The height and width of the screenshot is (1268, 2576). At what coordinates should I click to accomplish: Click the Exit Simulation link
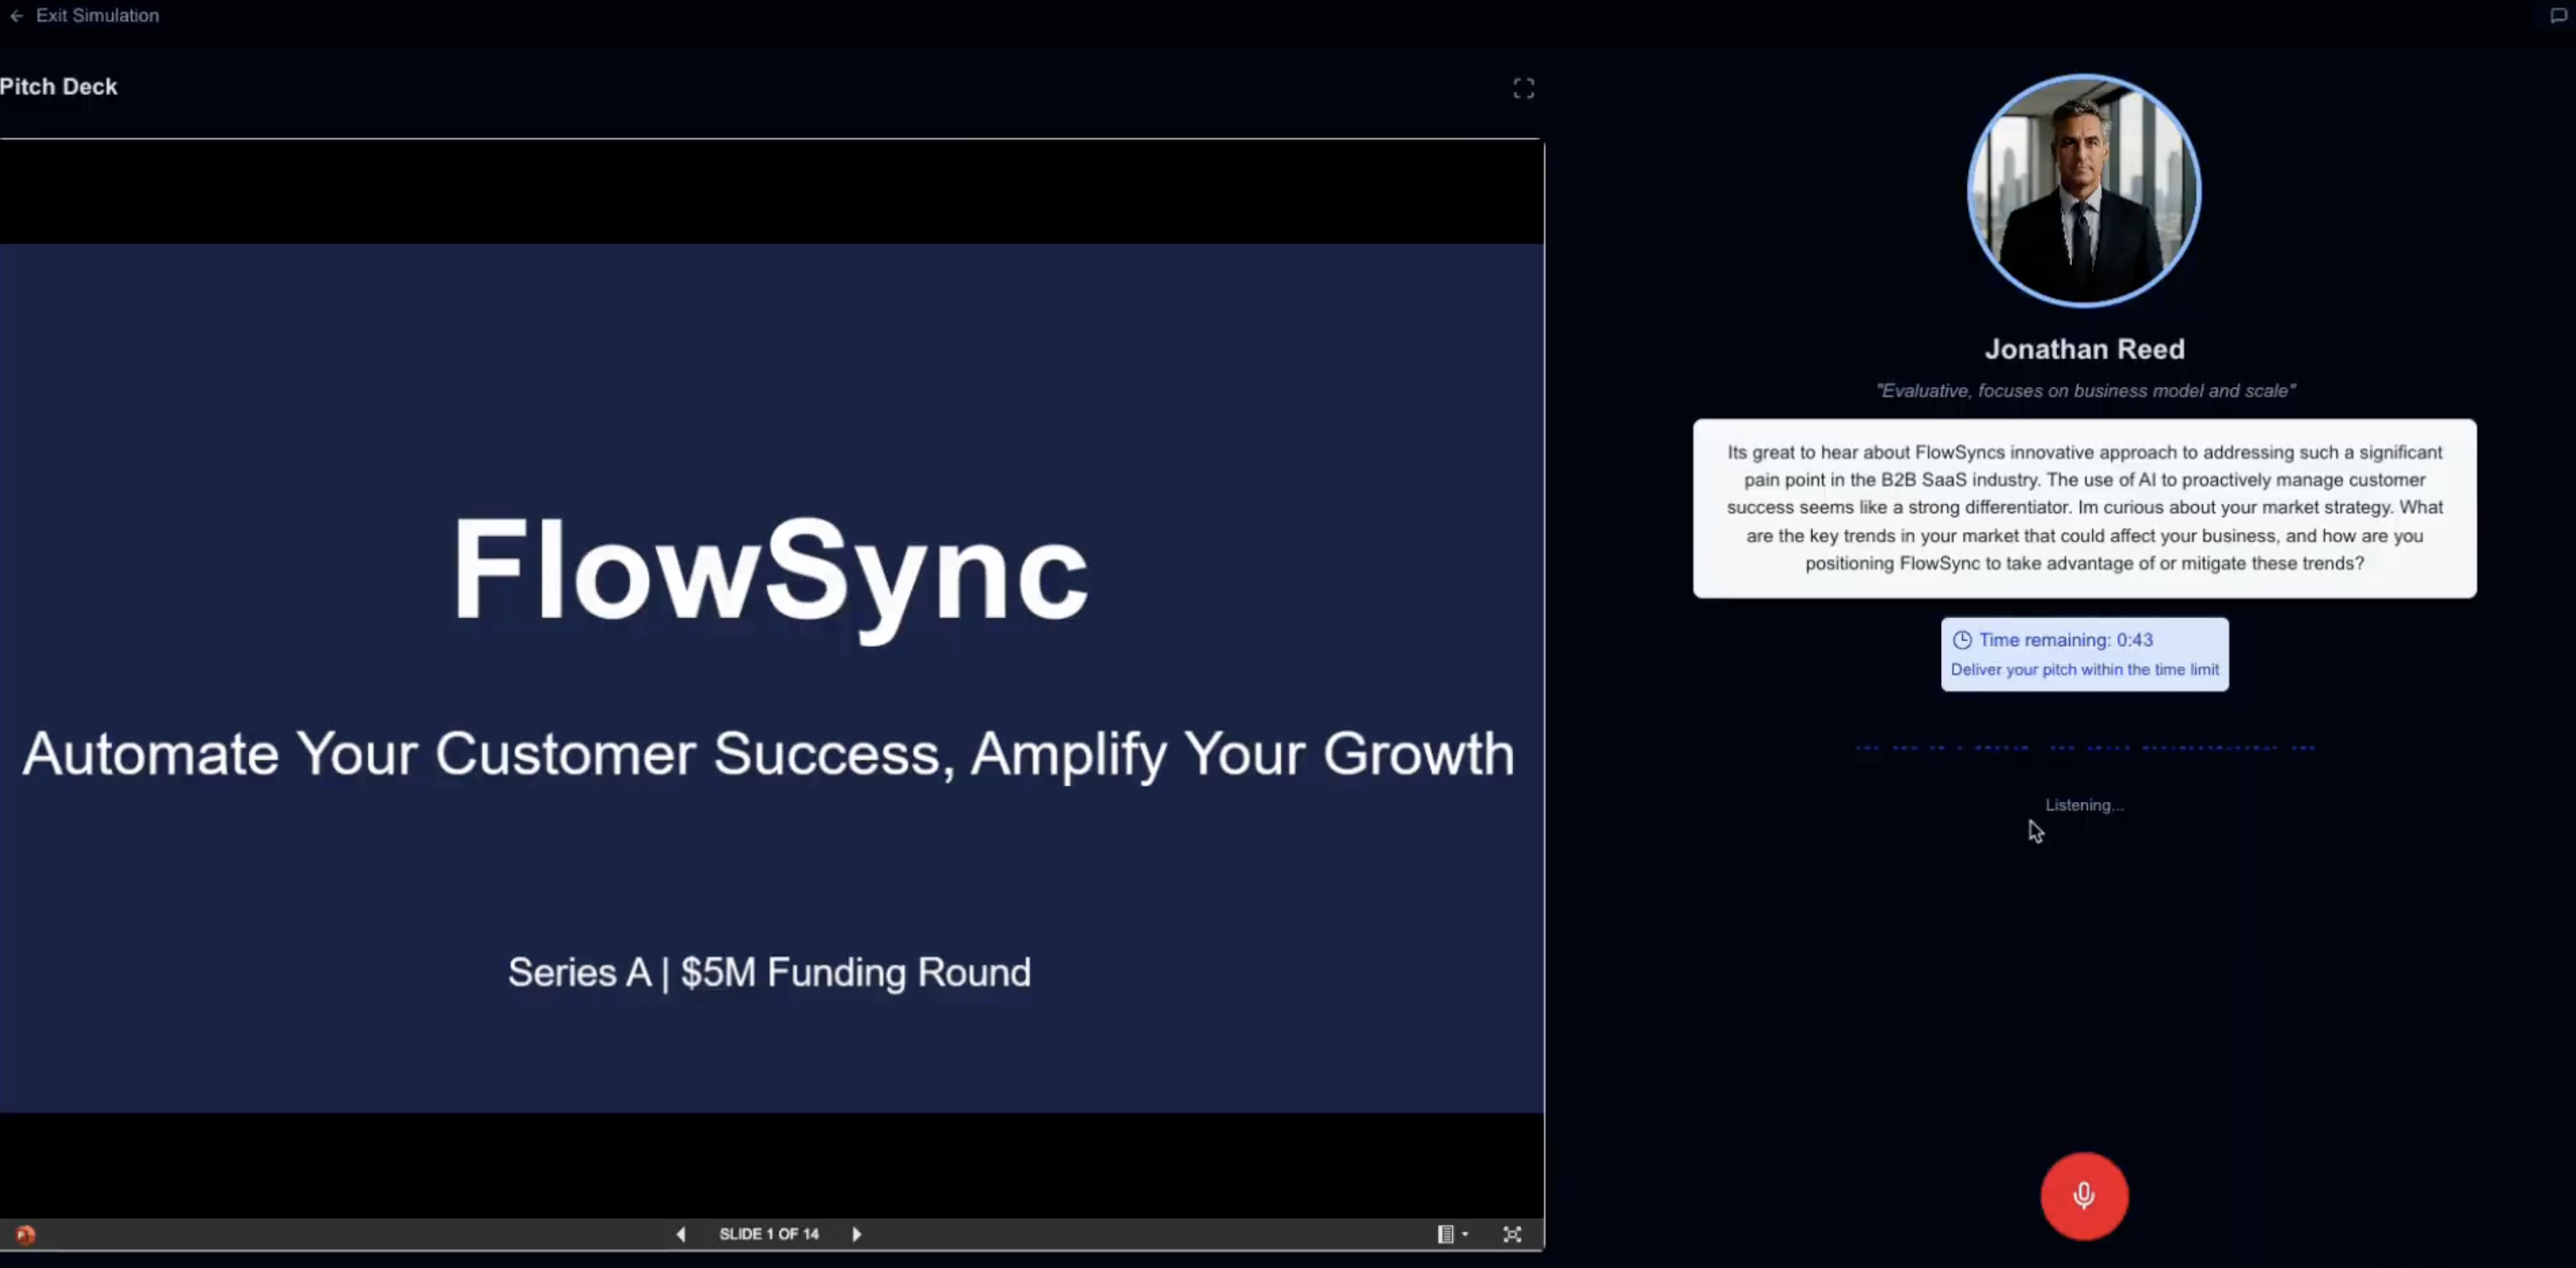tap(96, 16)
